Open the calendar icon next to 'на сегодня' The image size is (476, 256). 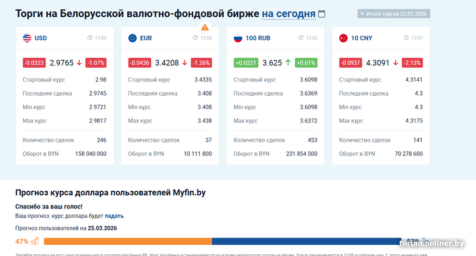click(x=321, y=14)
